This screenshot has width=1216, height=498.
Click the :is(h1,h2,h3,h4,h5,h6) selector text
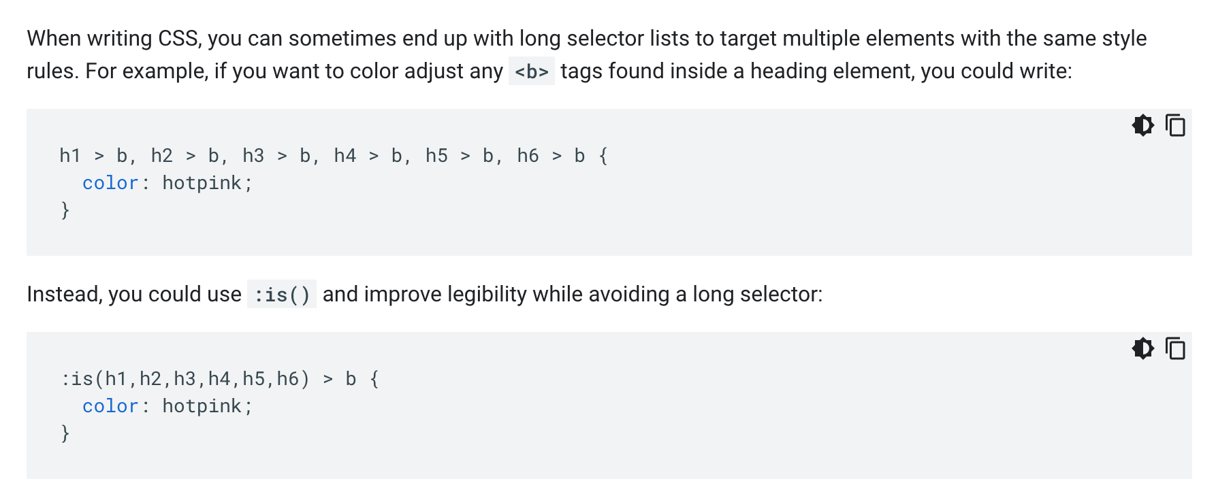(x=185, y=379)
